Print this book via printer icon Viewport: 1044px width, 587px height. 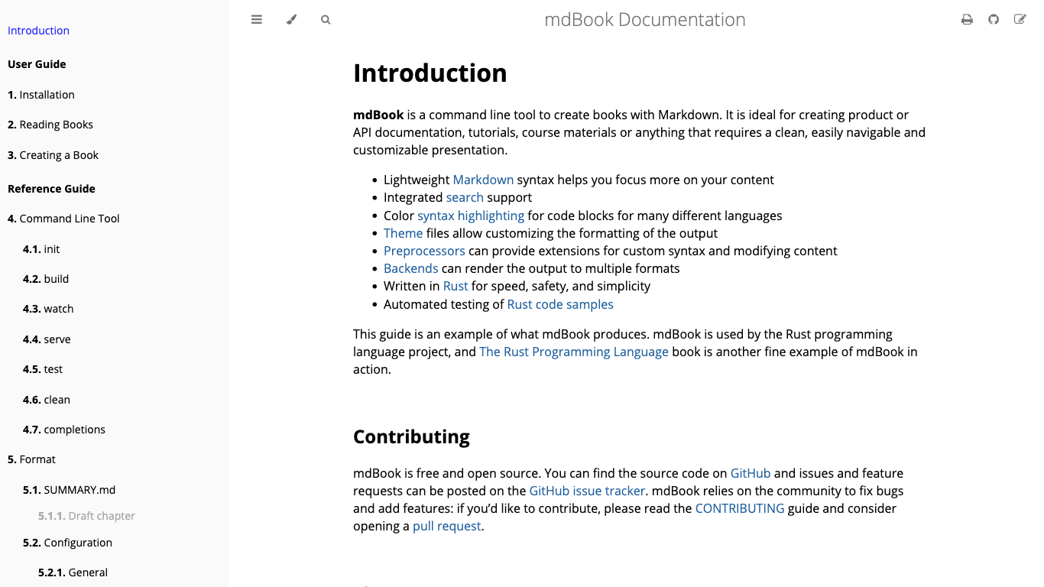click(967, 20)
